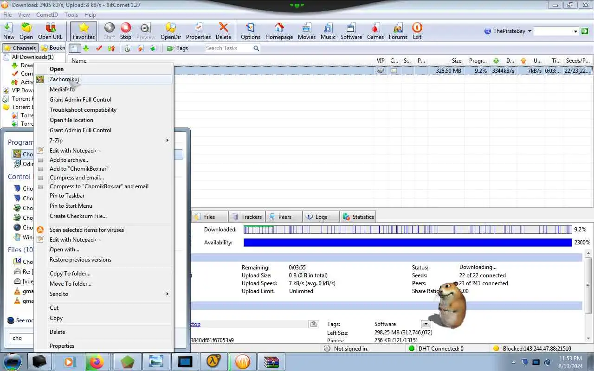Click Scan selected items for viruses

pyautogui.click(x=104, y=230)
